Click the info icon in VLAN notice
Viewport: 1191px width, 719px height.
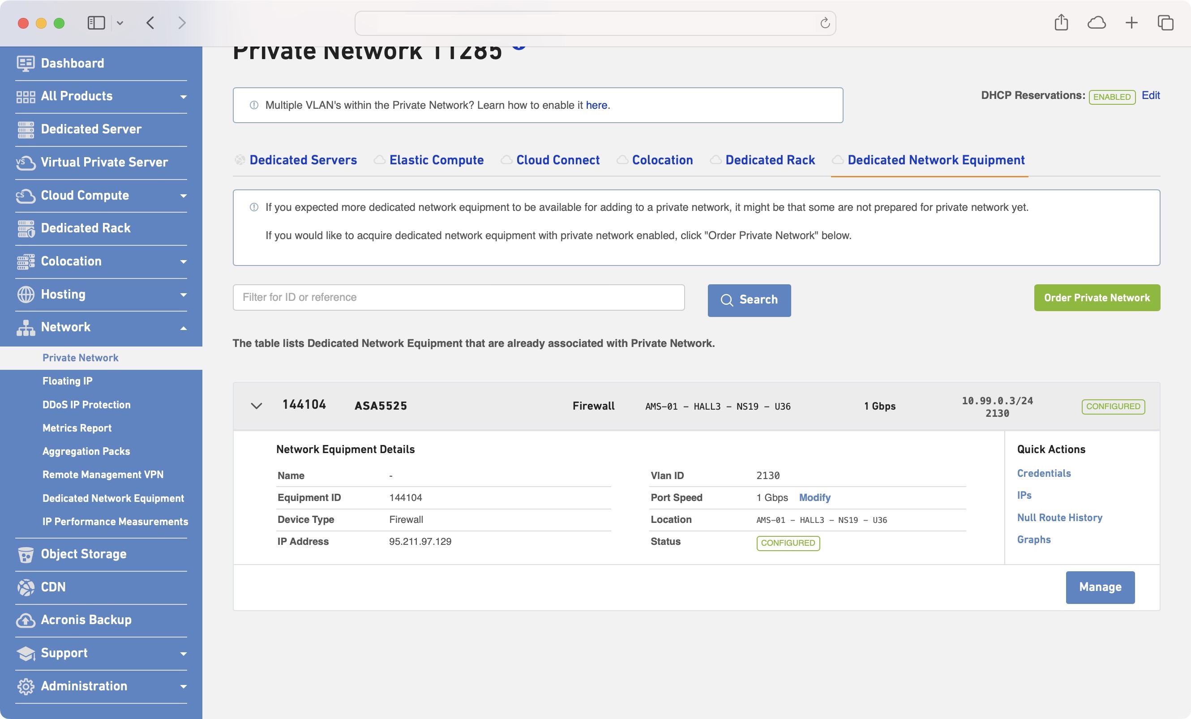click(x=254, y=105)
